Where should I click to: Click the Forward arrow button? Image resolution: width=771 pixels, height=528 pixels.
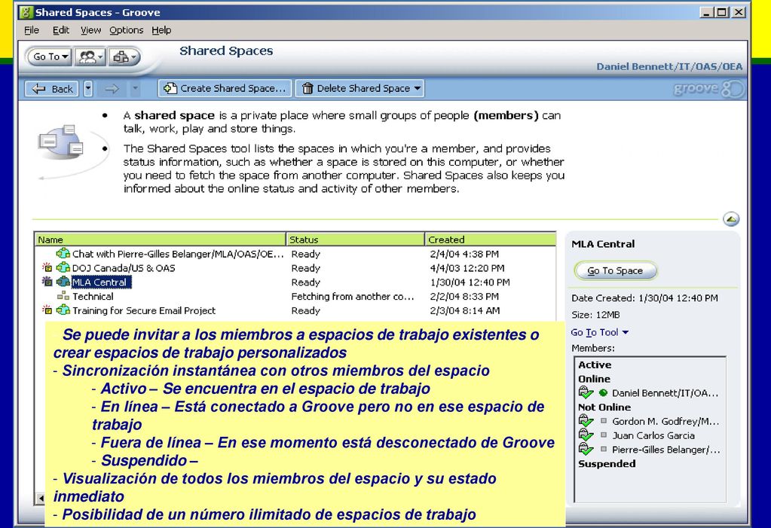[112, 88]
